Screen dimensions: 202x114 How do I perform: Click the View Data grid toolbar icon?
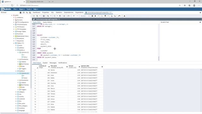(x=44, y=16)
